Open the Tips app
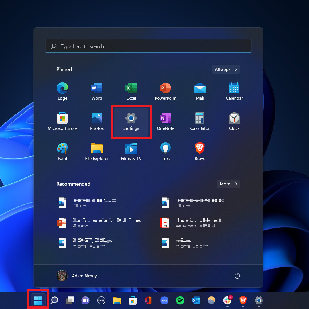309x309 pixels. 166,152
